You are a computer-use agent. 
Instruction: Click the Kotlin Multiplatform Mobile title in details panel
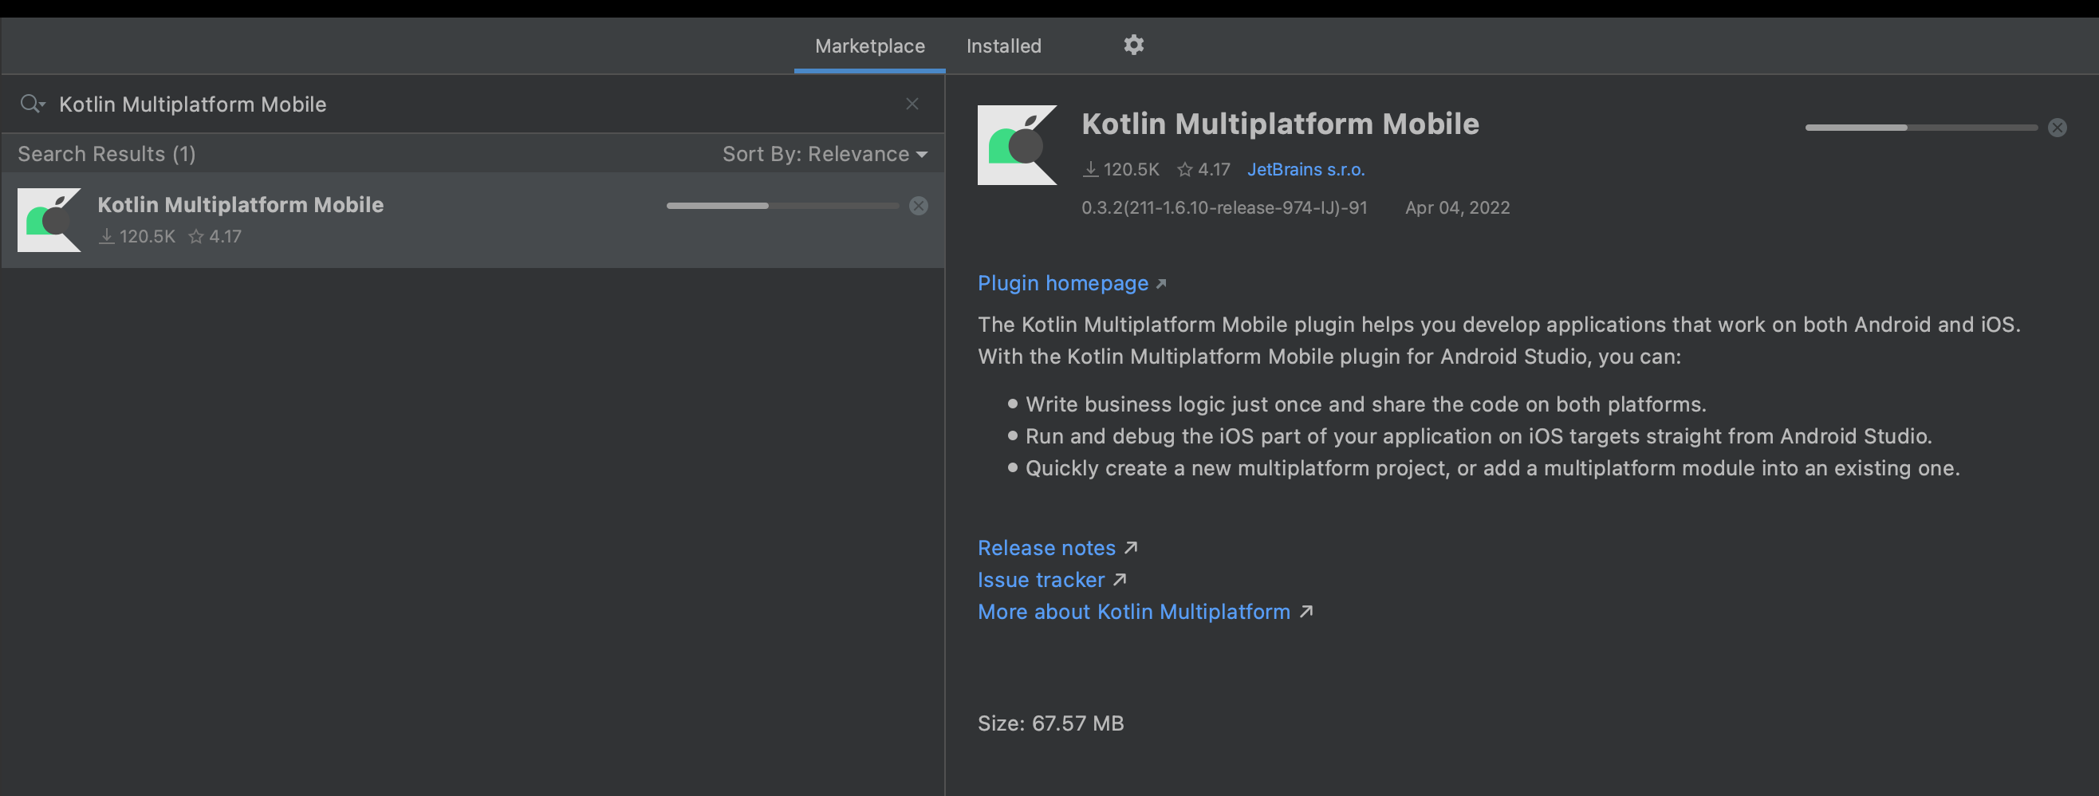[1280, 124]
